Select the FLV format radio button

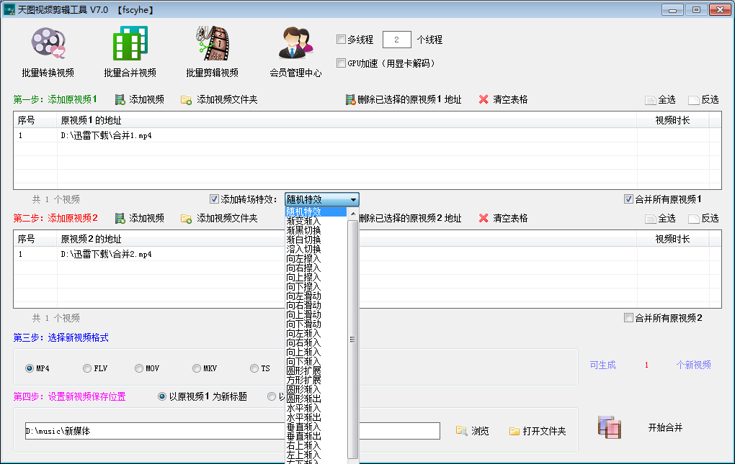pos(86,368)
